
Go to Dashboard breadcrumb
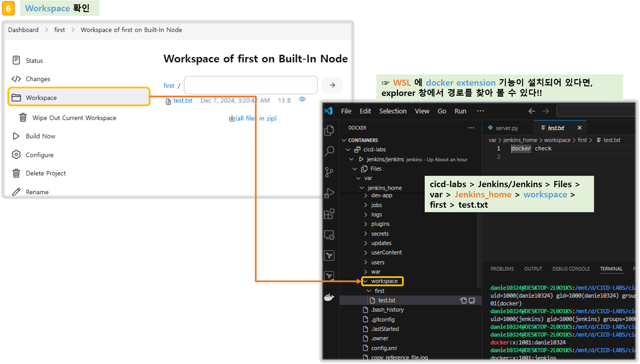pyautogui.click(x=23, y=30)
